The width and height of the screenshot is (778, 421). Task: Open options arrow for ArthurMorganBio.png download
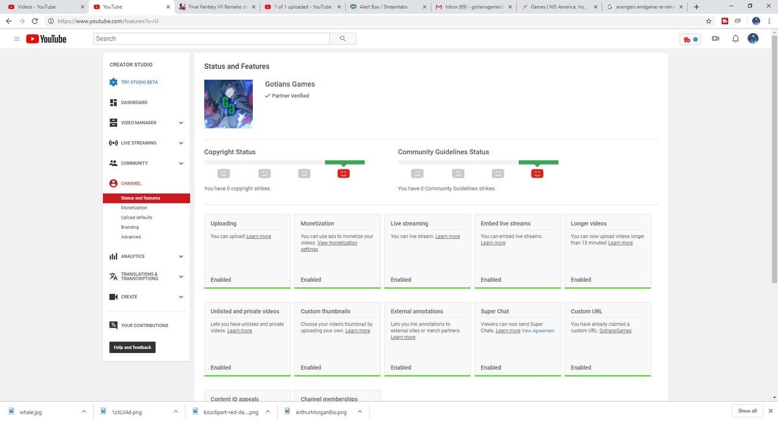[360, 411]
